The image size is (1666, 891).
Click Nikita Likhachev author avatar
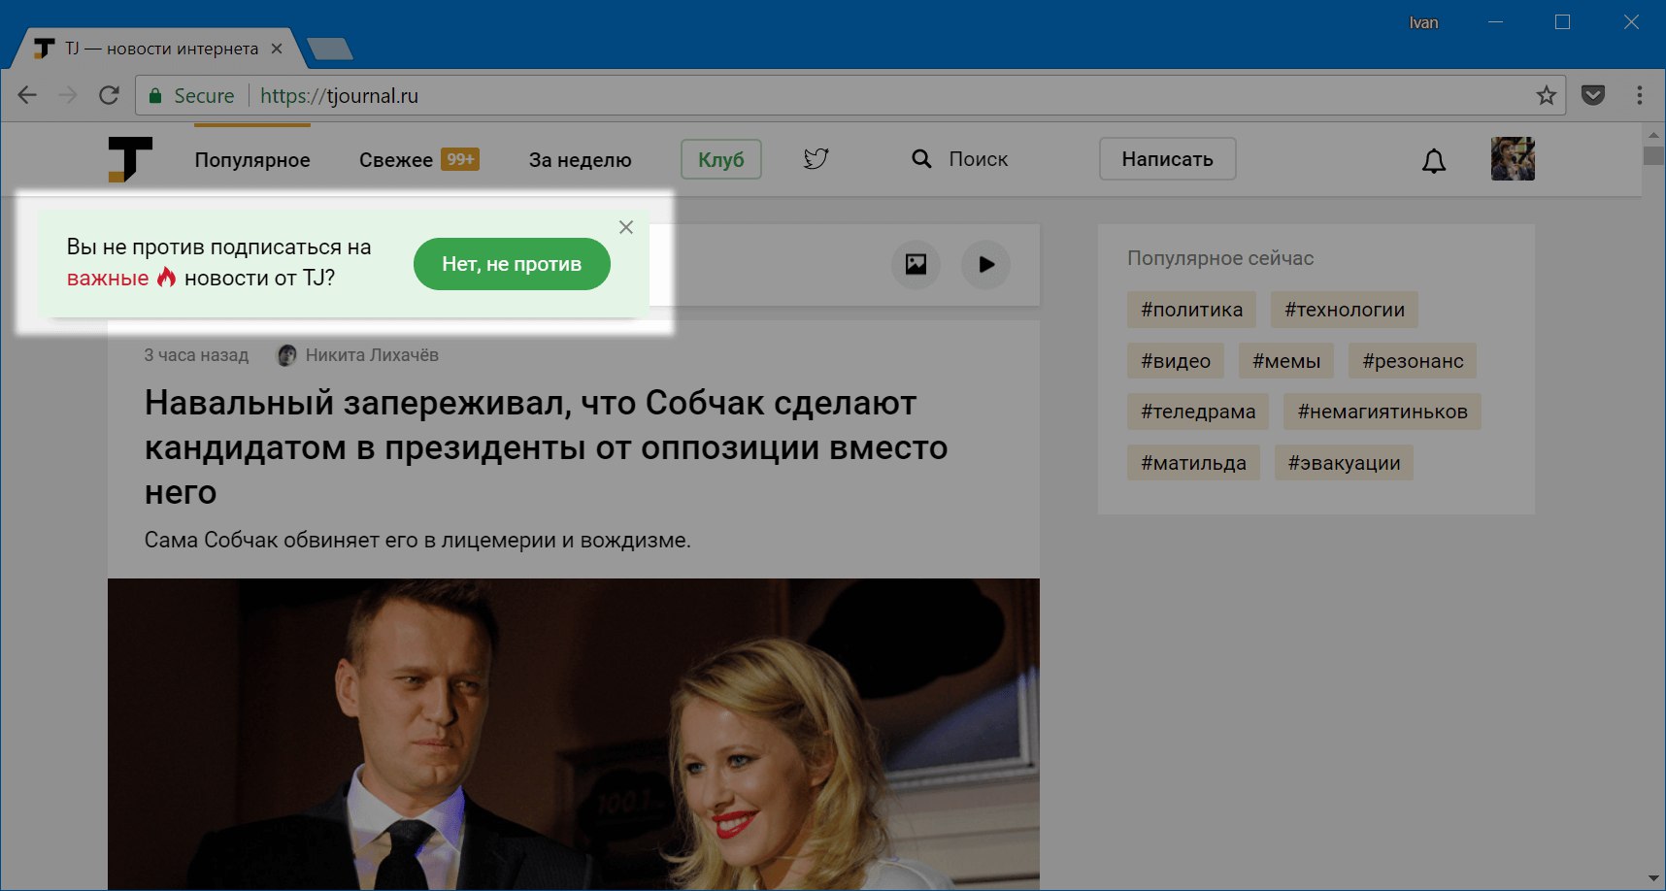tap(286, 355)
